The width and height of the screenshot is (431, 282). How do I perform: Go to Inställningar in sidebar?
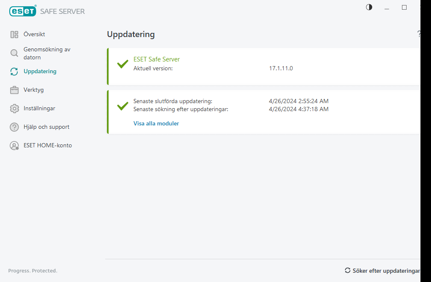point(39,109)
